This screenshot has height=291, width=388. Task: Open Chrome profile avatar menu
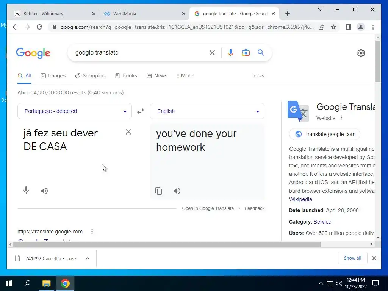361,27
